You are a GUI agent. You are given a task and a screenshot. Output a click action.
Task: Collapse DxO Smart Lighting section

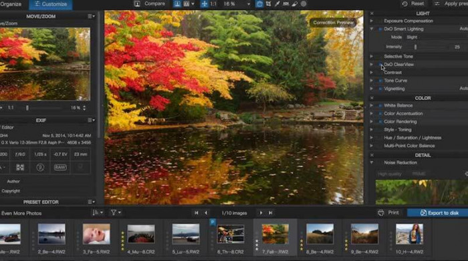coord(372,29)
